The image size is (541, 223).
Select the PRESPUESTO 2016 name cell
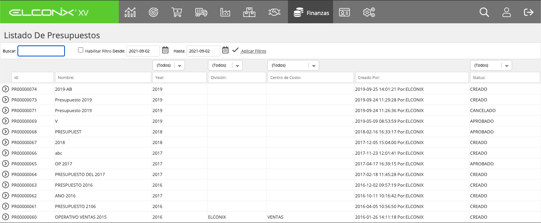click(74, 185)
